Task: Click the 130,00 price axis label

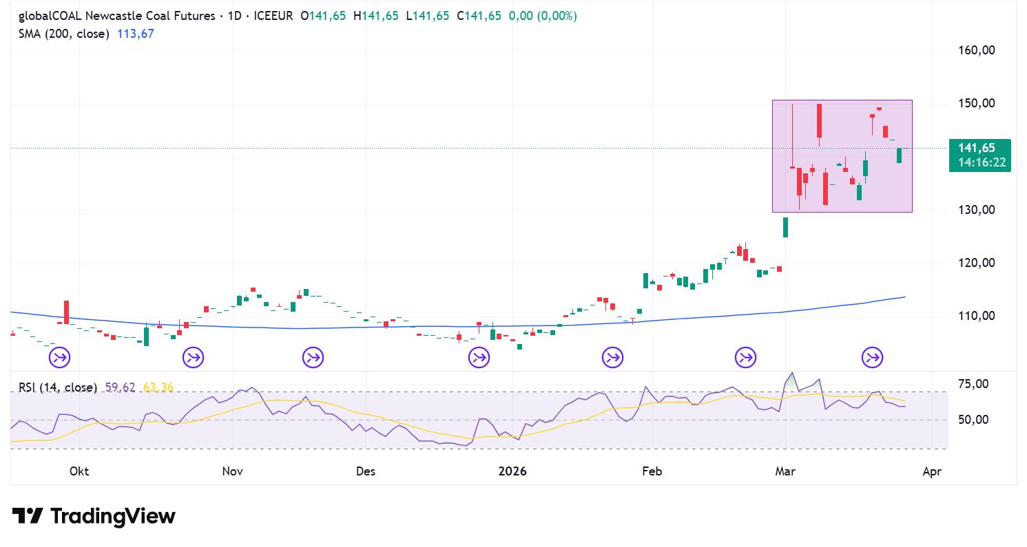Action: (x=977, y=210)
